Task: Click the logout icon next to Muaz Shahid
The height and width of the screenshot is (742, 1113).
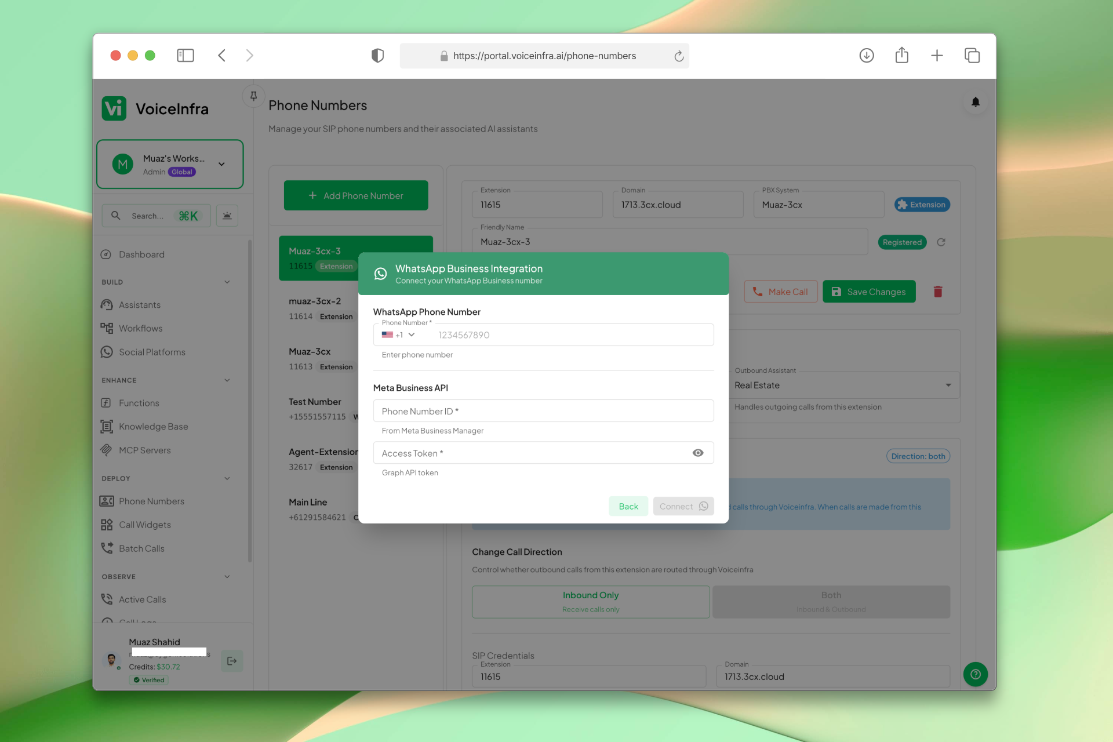Action: point(232,661)
